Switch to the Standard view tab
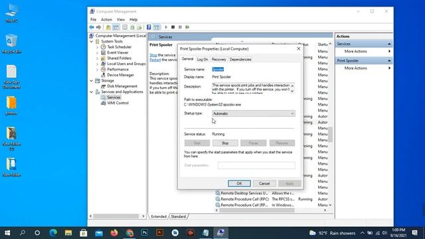 [179, 216]
